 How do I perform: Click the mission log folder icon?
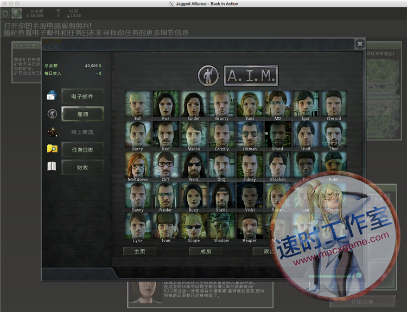click(52, 149)
